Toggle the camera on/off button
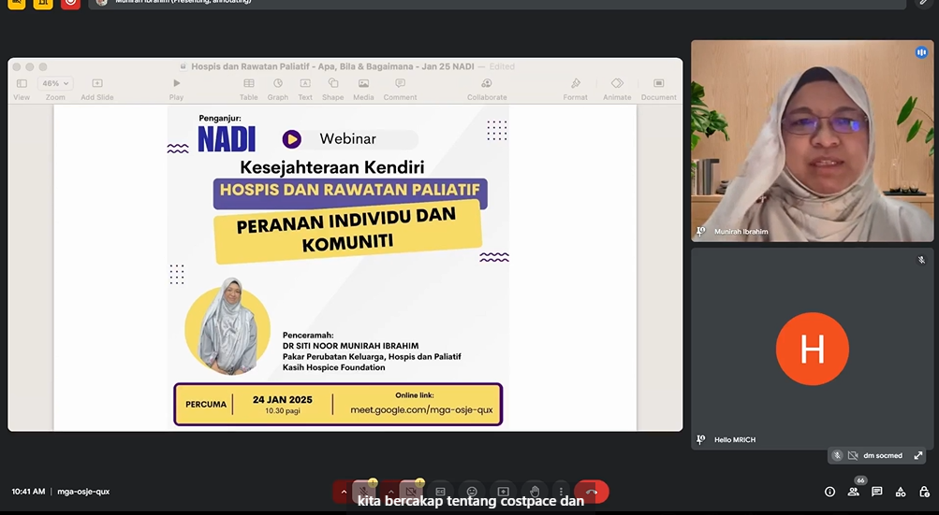939x515 pixels. pos(411,492)
